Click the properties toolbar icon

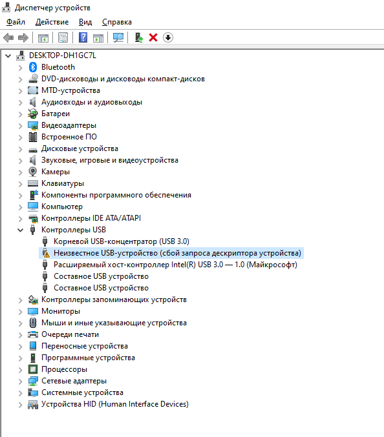tap(63, 37)
